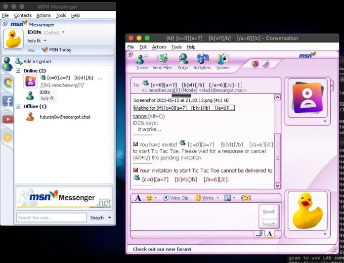Switch to text input mode A icon
344x263 pixels.
coord(270,234)
